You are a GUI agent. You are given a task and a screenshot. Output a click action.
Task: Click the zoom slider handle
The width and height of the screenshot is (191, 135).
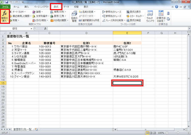(x=178, y=133)
